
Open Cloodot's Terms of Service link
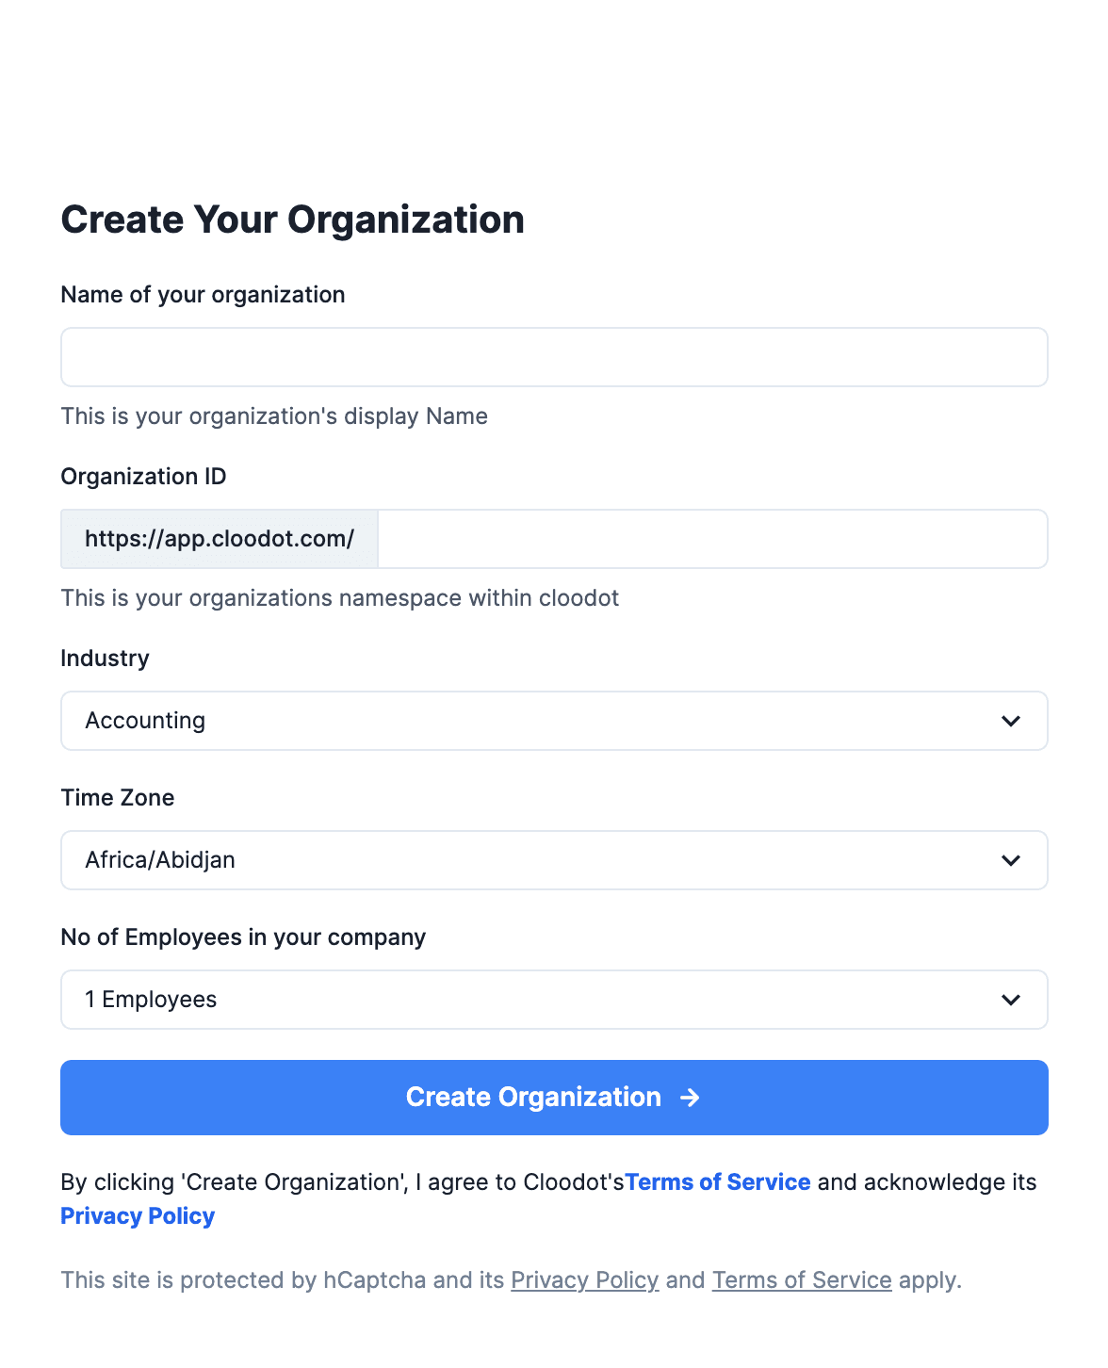(718, 1182)
